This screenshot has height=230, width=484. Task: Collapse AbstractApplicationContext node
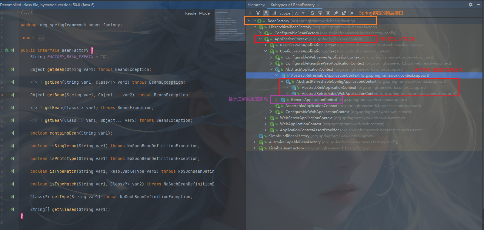tap(271, 69)
